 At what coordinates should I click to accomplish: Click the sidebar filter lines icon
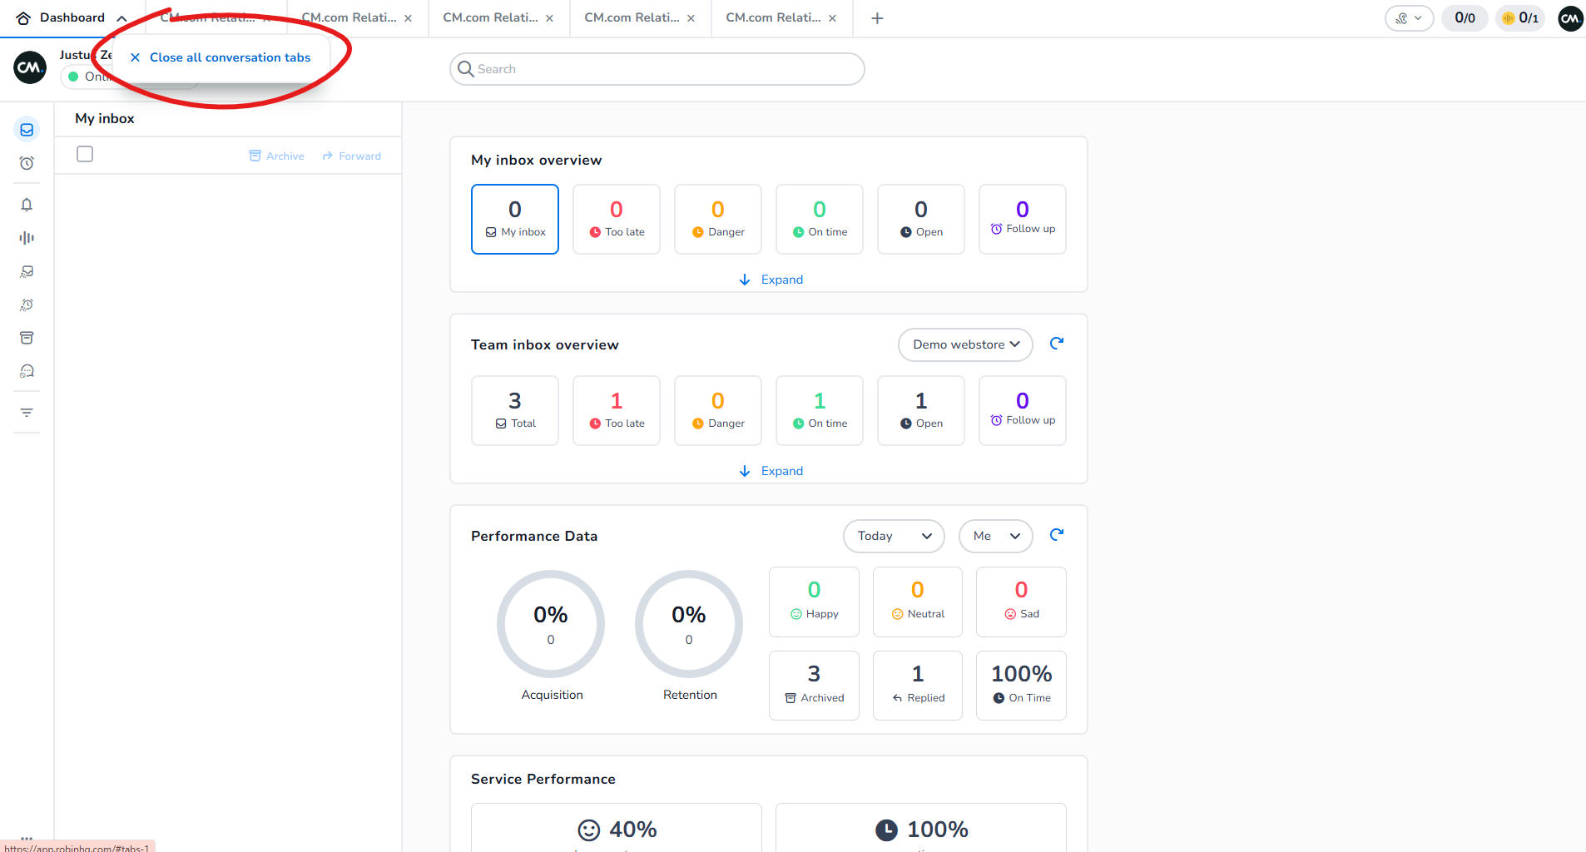(27, 413)
